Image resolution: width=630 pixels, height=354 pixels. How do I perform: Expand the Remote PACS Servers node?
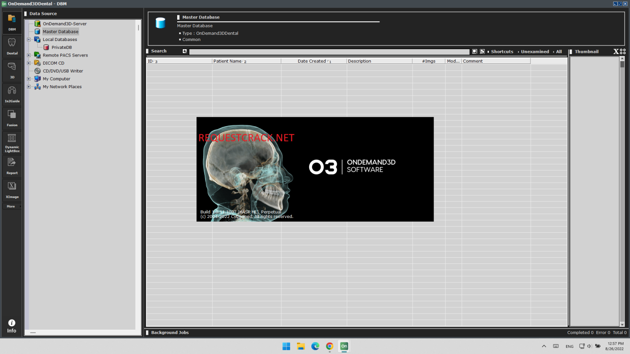coord(28,55)
